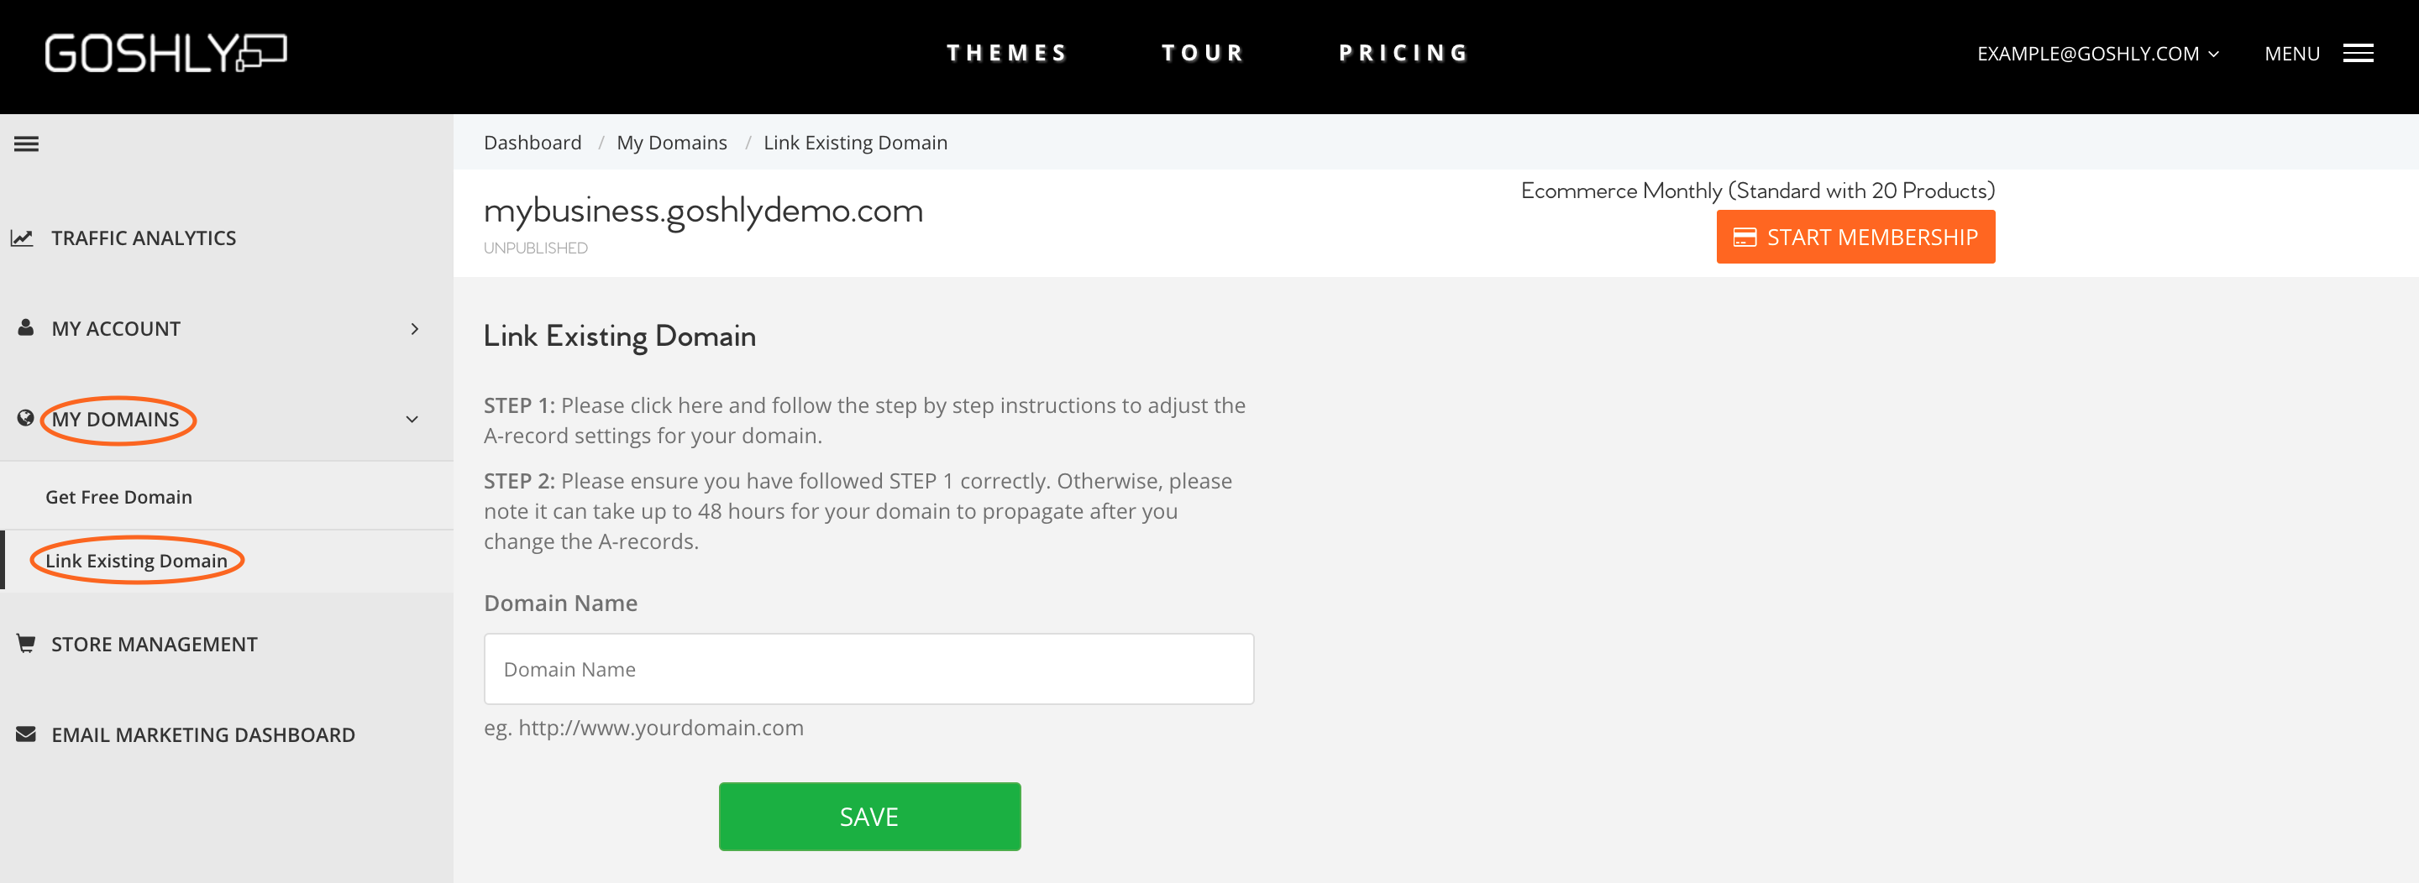The image size is (2419, 883).
Task: Open the Tour menu item
Action: (1203, 53)
